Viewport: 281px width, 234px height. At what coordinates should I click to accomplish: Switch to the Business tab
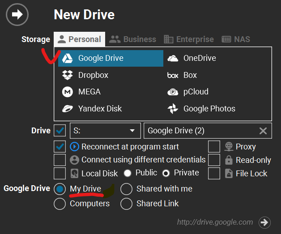[133, 39]
